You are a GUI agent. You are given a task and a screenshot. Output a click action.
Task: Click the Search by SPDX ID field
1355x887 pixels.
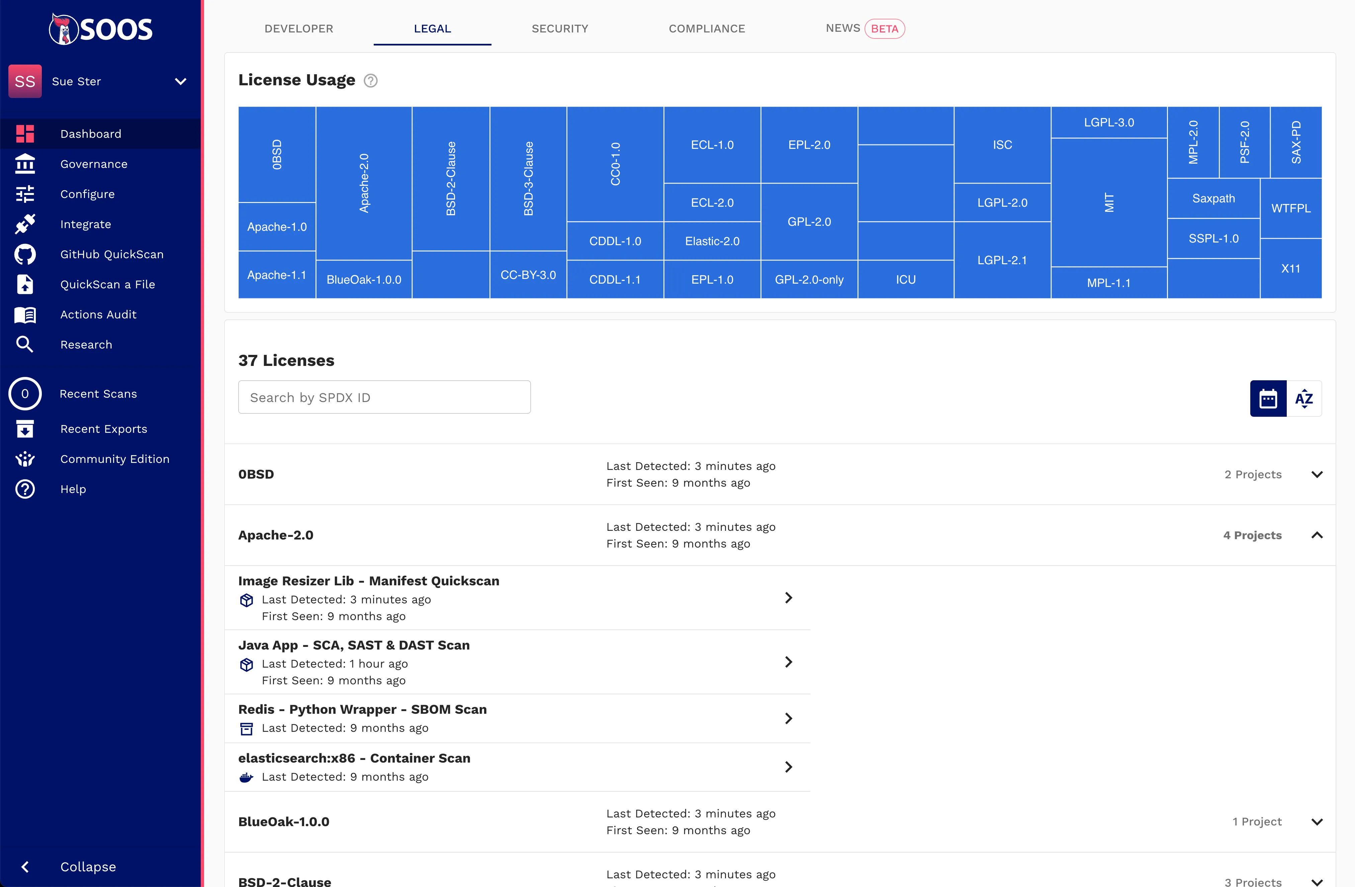384,397
